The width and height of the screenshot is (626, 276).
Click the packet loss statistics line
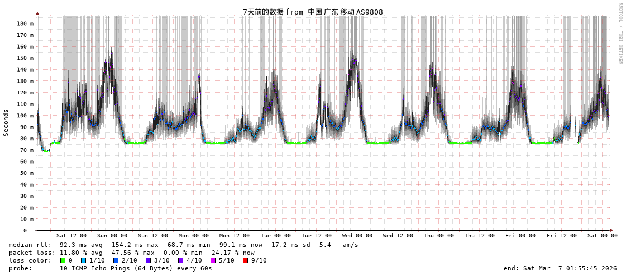tap(132, 253)
